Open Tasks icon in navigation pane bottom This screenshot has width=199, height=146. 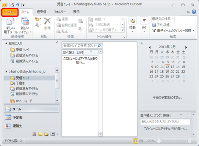click(x=34, y=134)
